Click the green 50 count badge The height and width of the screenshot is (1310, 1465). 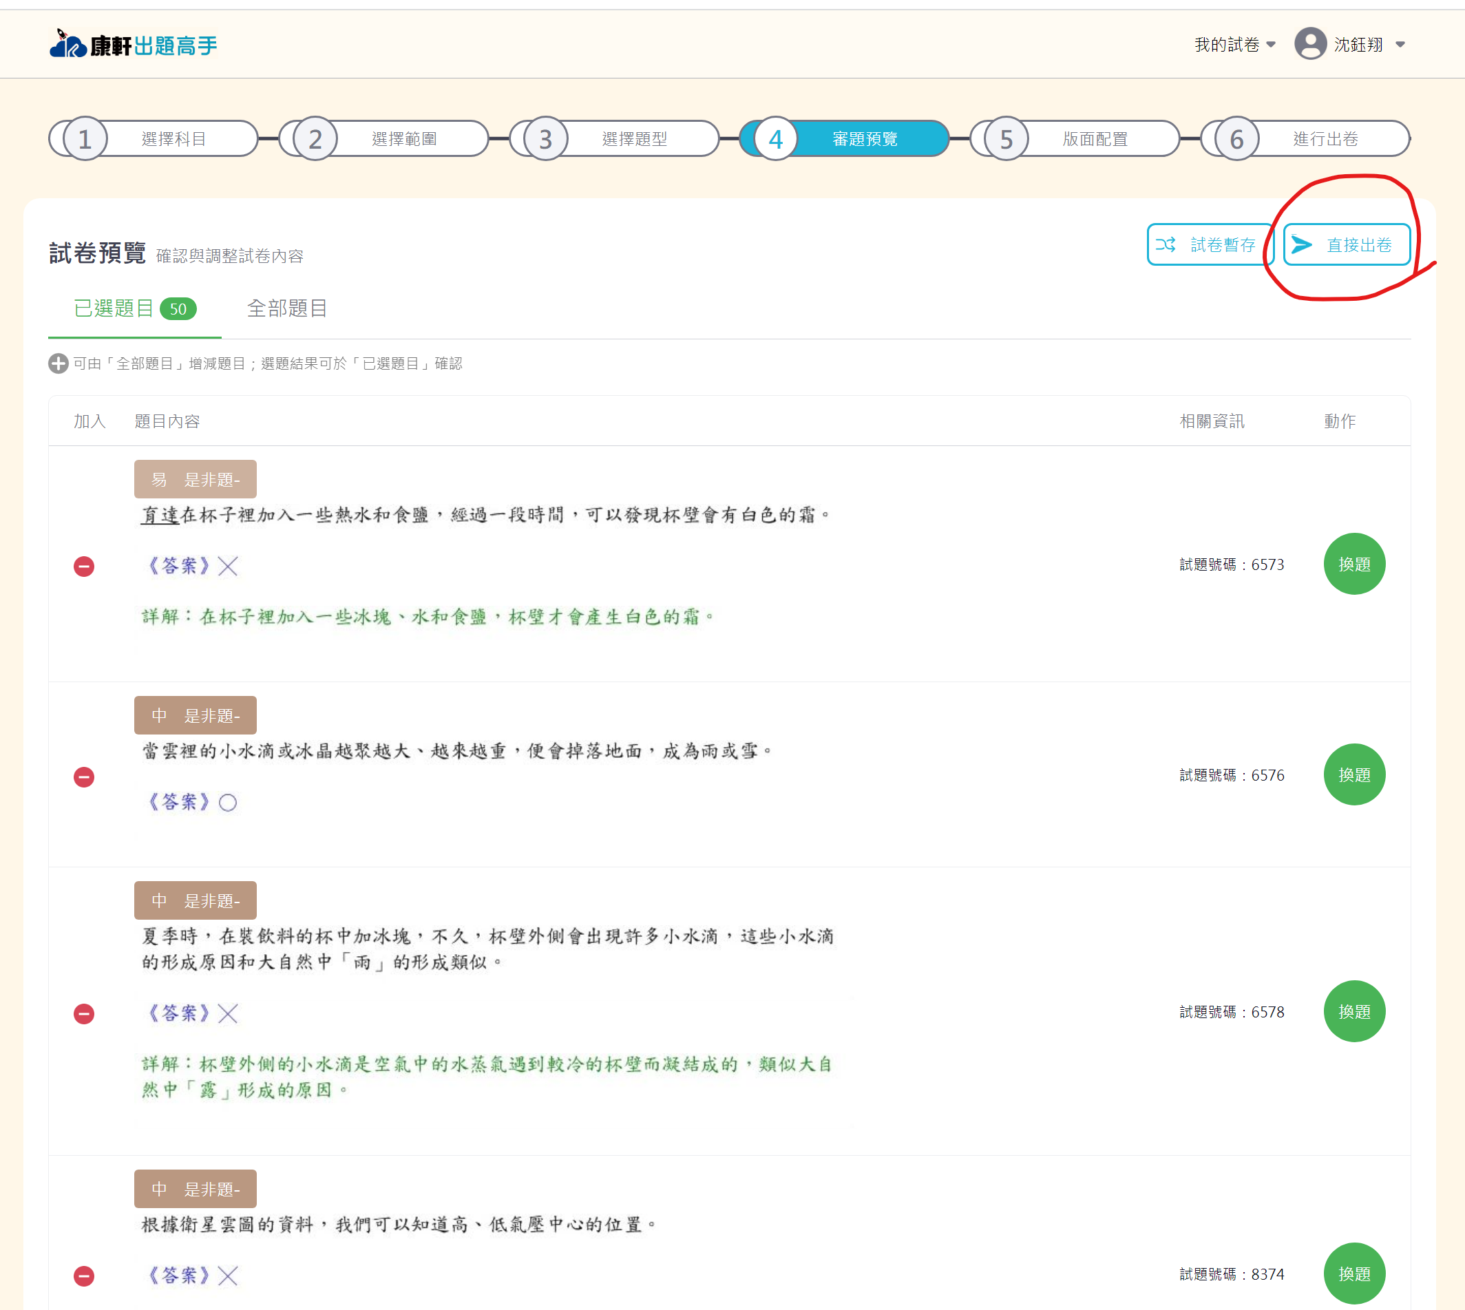178,310
